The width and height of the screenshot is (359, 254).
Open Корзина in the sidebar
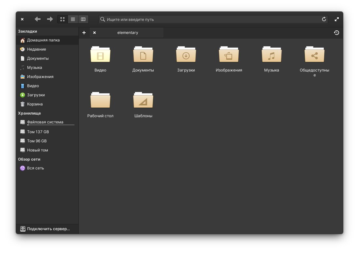click(35, 104)
